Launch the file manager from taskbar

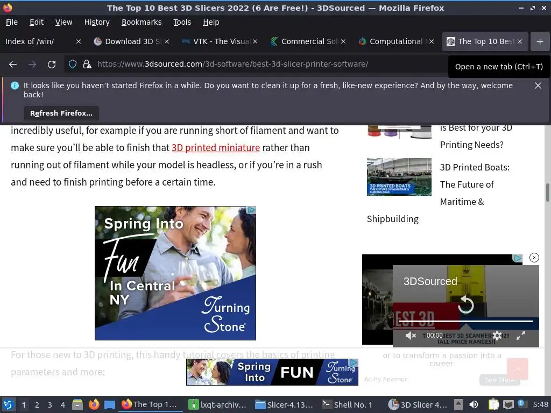77,405
